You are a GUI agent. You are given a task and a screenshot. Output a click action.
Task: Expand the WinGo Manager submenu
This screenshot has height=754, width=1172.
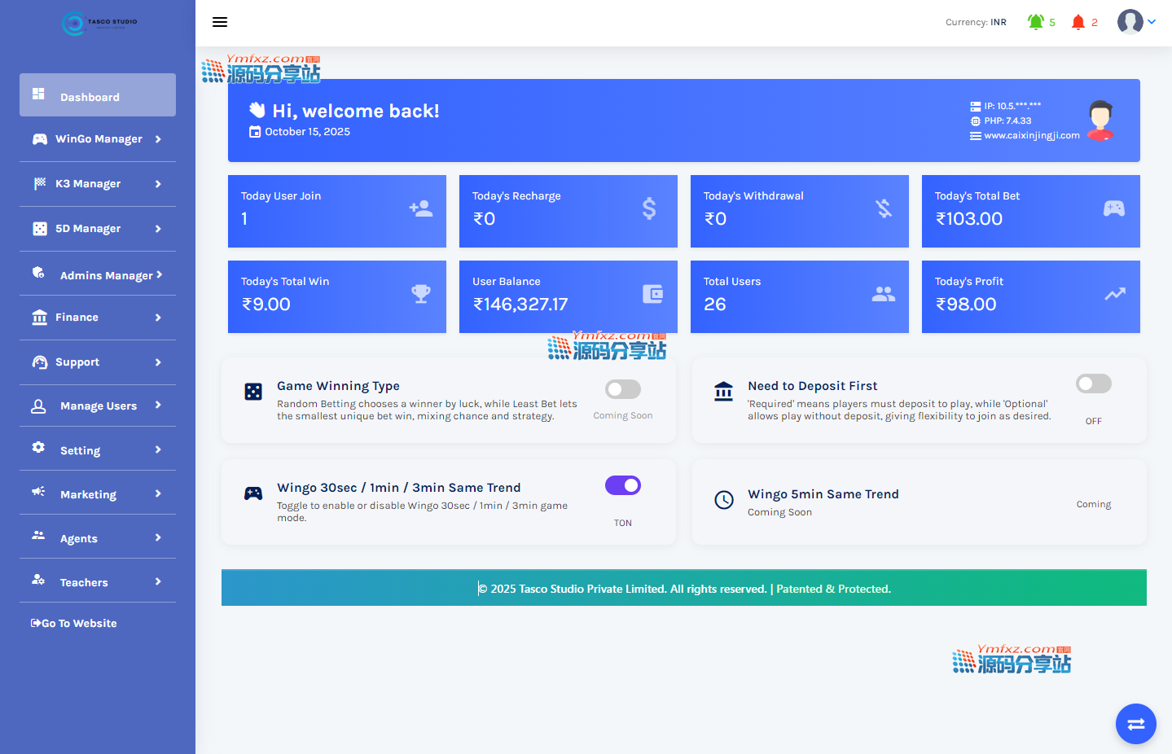click(98, 139)
